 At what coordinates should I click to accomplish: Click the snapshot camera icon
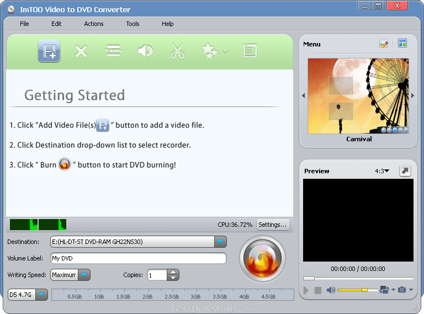tap(402, 290)
